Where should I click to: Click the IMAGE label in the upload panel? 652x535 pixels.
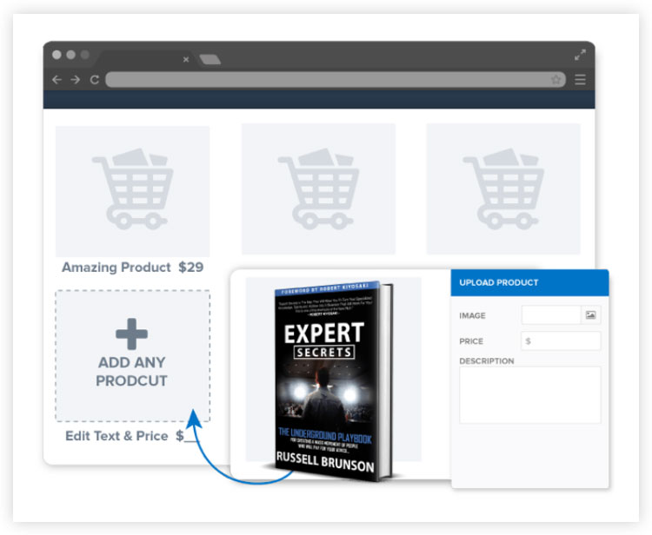coord(472,315)
